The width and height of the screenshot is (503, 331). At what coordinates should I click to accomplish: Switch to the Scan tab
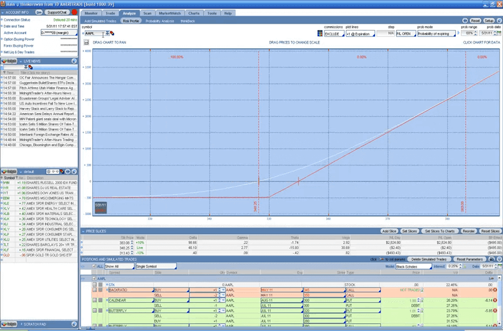pos(147,13)
